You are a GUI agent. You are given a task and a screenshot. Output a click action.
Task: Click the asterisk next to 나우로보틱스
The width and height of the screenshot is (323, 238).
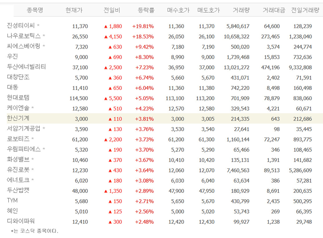pos(44,36)
